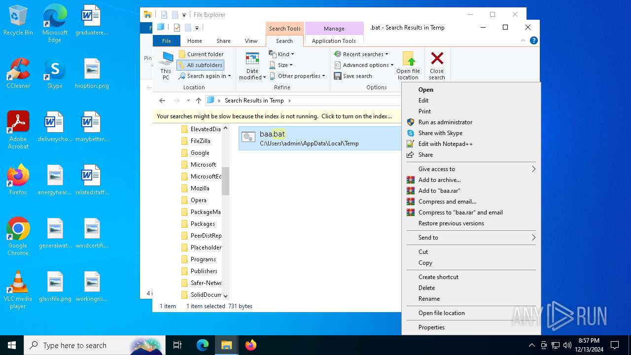Open Firefox from taskbar

pos(251,345)
